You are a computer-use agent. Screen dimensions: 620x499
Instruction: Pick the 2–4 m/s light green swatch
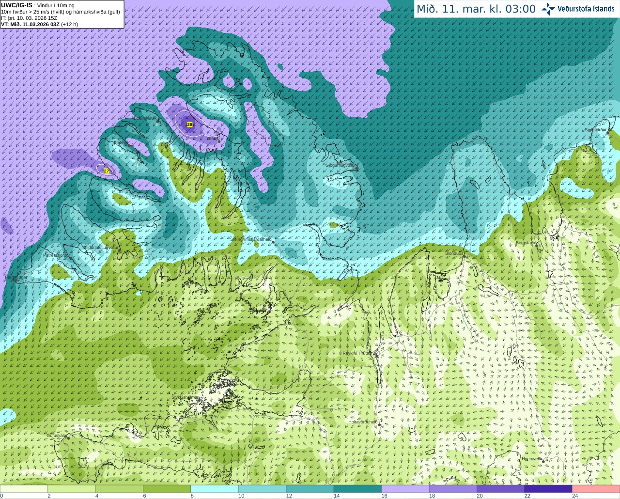(71, 489)
